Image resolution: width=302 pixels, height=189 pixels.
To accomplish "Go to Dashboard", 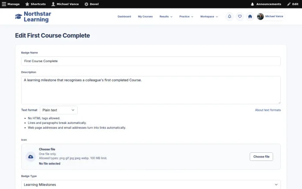I will click(x=124, y=16).
